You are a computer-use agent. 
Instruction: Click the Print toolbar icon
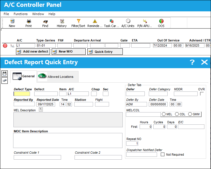click(29, 21)
